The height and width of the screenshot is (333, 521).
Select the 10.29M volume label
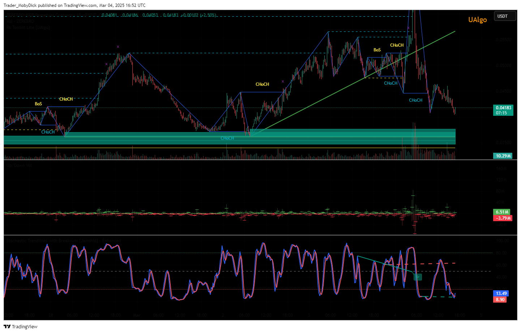pos(503,156)
